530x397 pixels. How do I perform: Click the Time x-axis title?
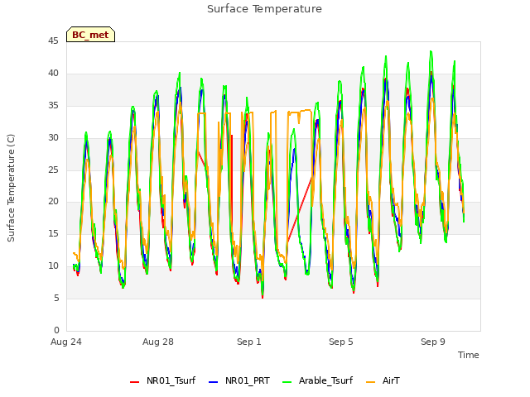(469, 355)
